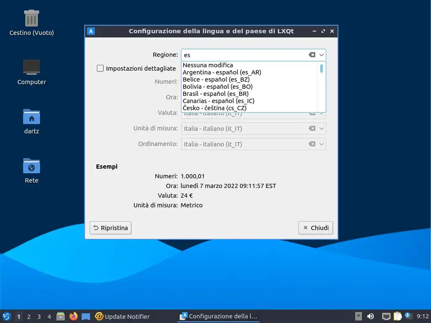This screenshot has width=431, height=323.
Task: Click the Metrico example value
Action: tap(192, 205)
